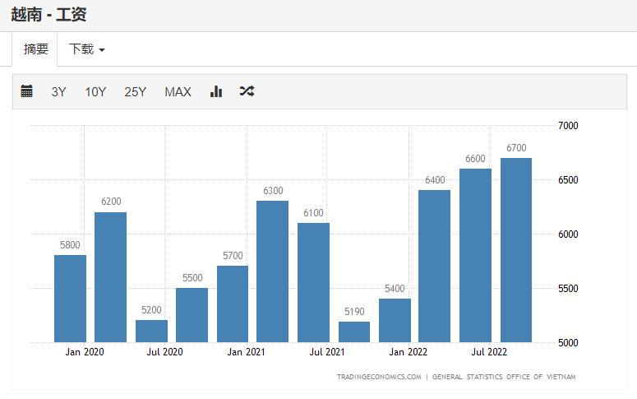Viewport: 637px width, 399px height.
Task: Click the shuffle compare icon
Action: (247, 91)
